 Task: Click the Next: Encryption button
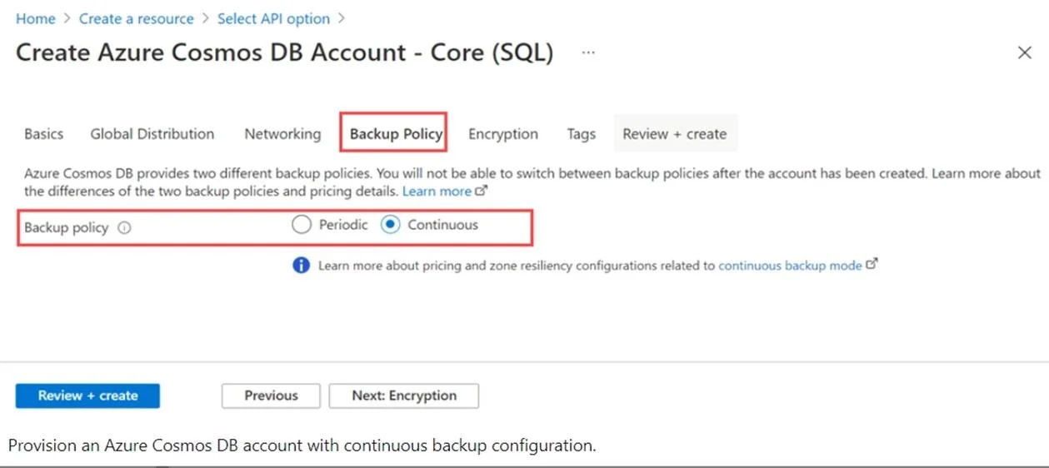tap(404, 396)
